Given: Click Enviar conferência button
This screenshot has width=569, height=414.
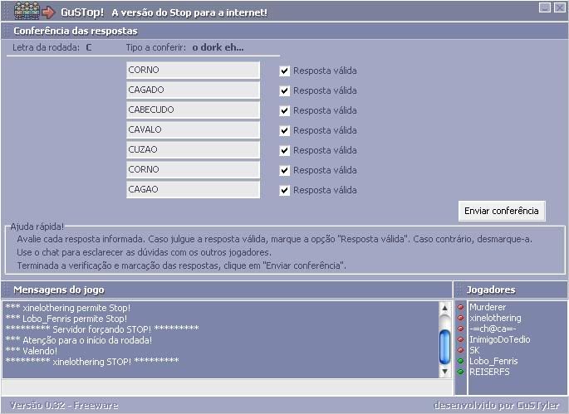Looking at the screenshot, I should tap(502, 211).
